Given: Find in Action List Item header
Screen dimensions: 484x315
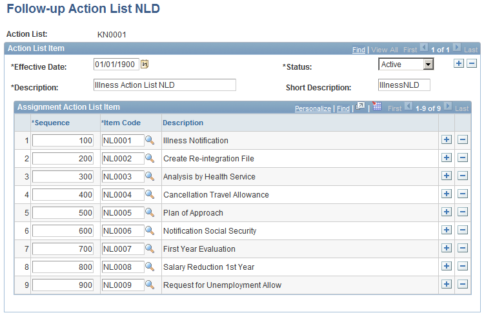Looking at the screenshot, I should pos(358,50).
